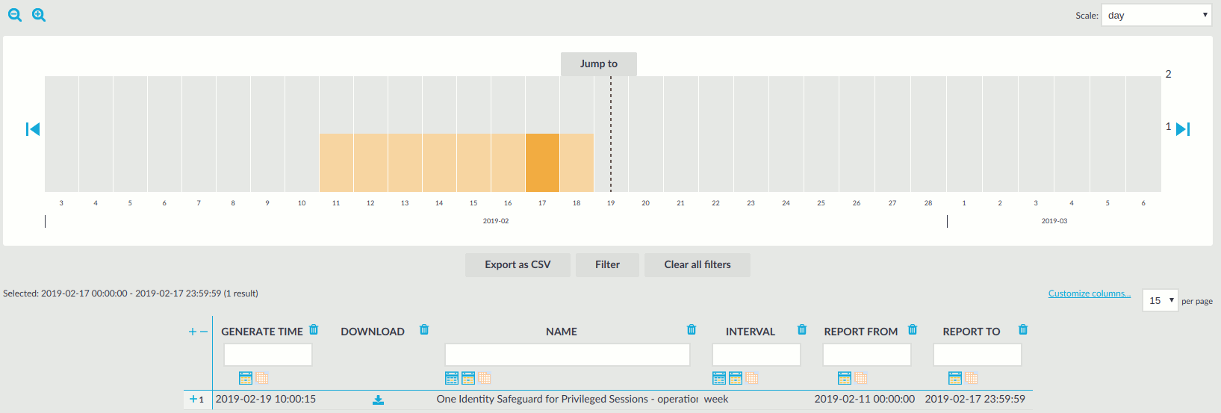The width and height of the screenshot is (1221, 413).
Task: Click the DOWNLOAD column header
Action: point(373,332)
